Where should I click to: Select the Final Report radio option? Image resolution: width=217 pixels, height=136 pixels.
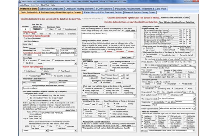(59, 71)
